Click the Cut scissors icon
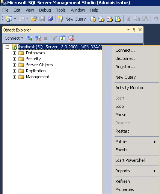Viewport: 160px width, 194px height. pyautogui.click(x=128, y=19)
